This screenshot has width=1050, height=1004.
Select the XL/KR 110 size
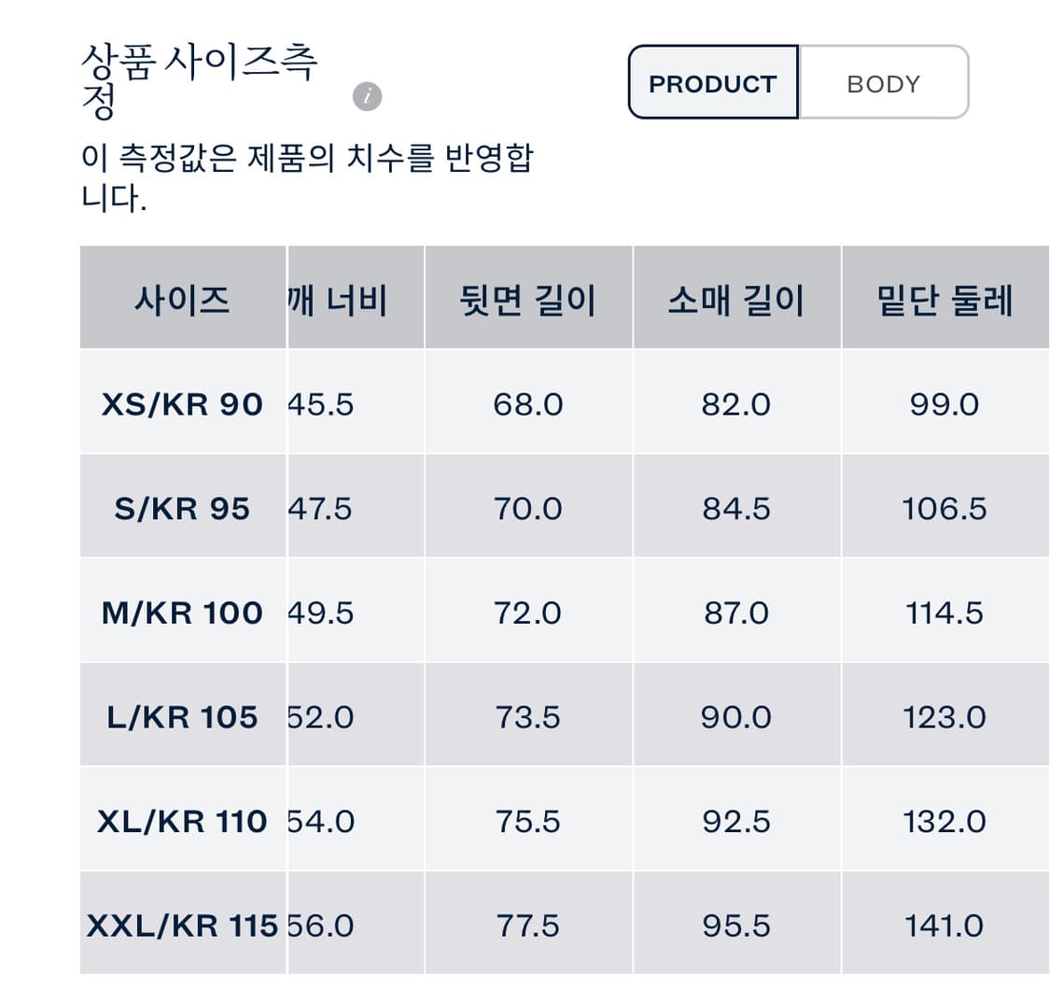tap(183, 821)
